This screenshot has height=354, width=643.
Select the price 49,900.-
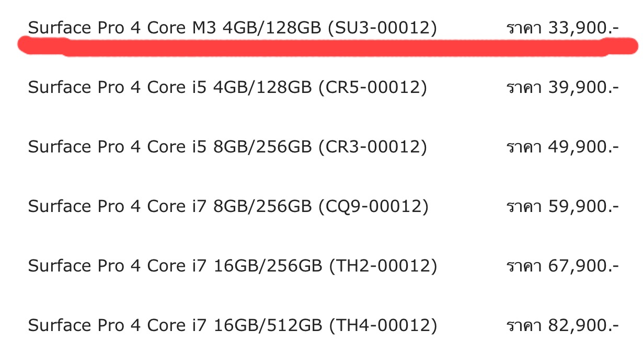(x=583, y=147)
